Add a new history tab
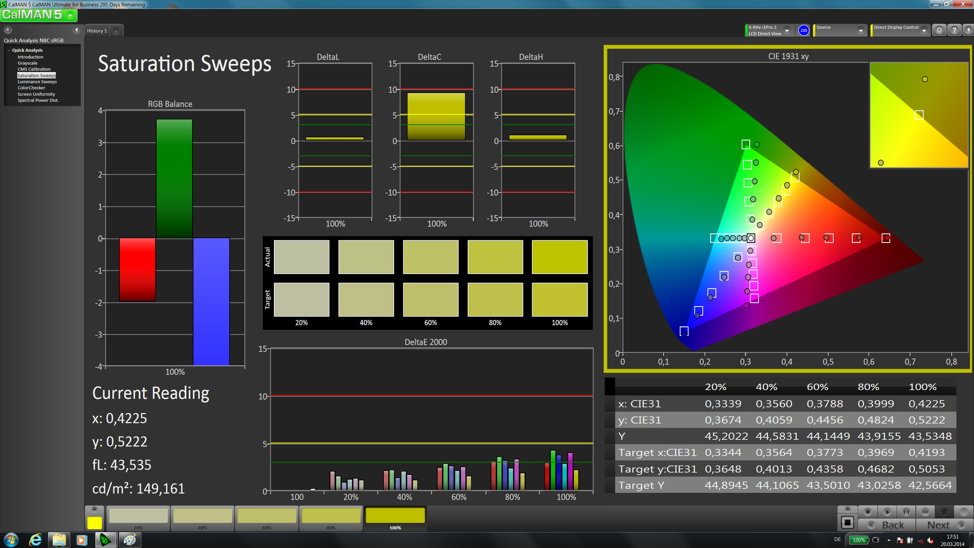 (x=116, y=31)
